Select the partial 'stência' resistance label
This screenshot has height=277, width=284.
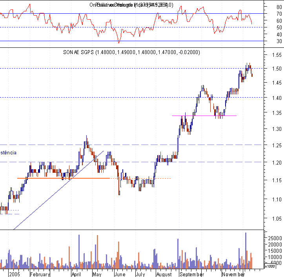click(8, 152)
